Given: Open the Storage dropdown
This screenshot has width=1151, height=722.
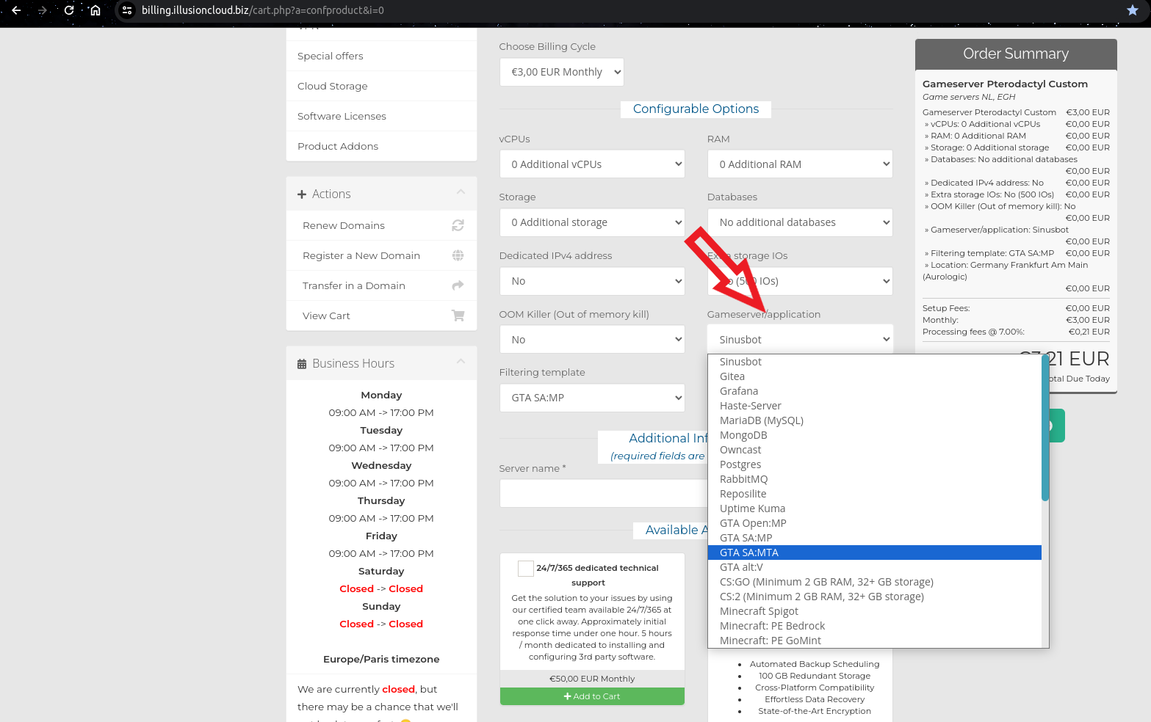Looking at the screenshot, I should pos(592,222).
